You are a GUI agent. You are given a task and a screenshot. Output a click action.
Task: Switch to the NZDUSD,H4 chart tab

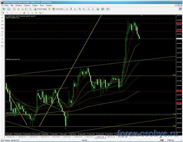coord(45,137)
